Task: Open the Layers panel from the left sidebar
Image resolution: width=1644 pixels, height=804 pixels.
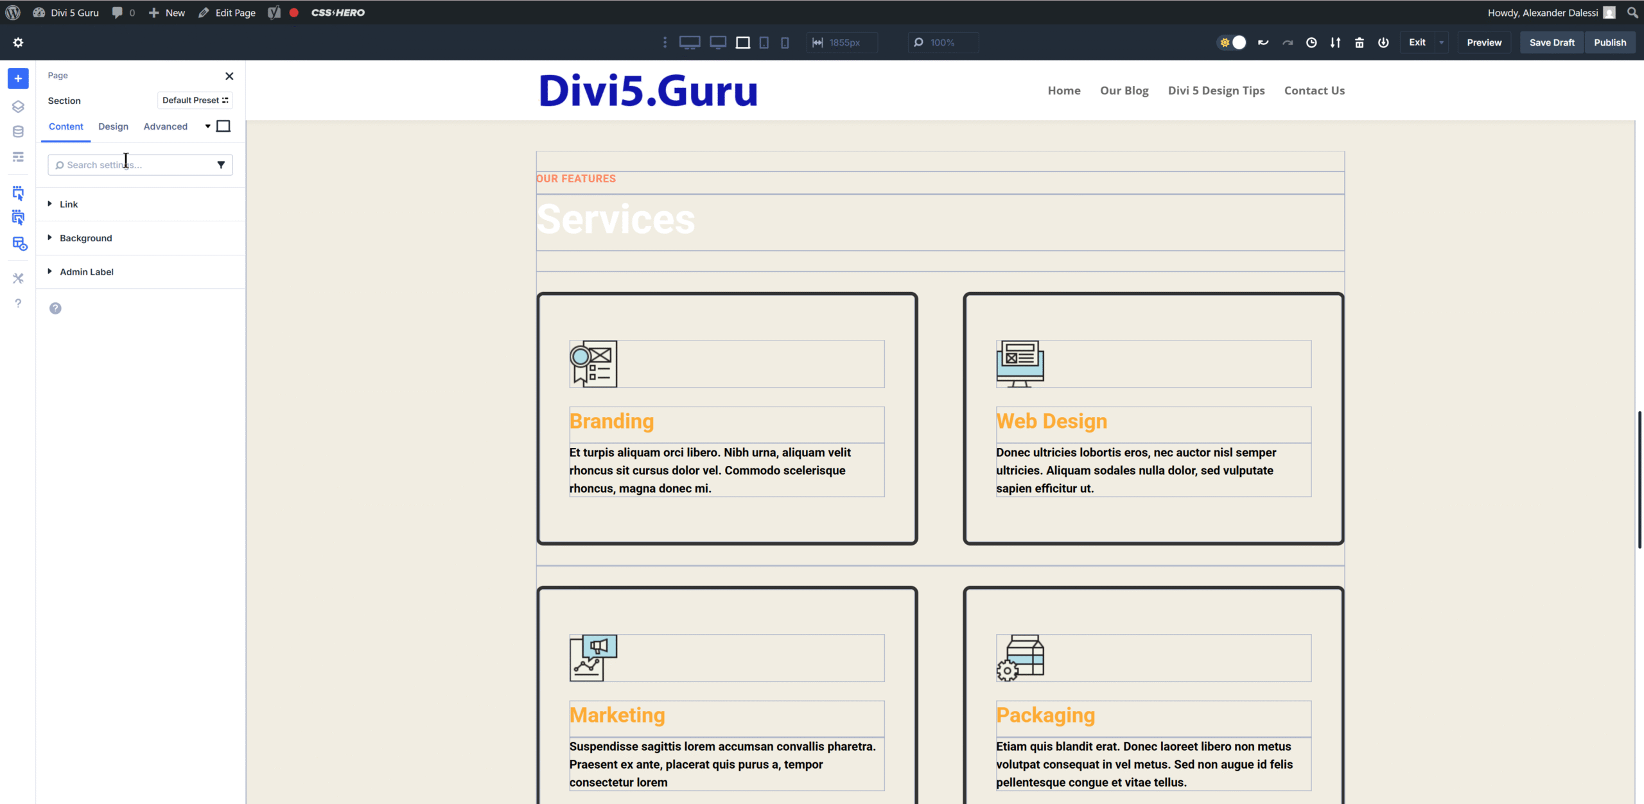Action: tap(17, 107)
